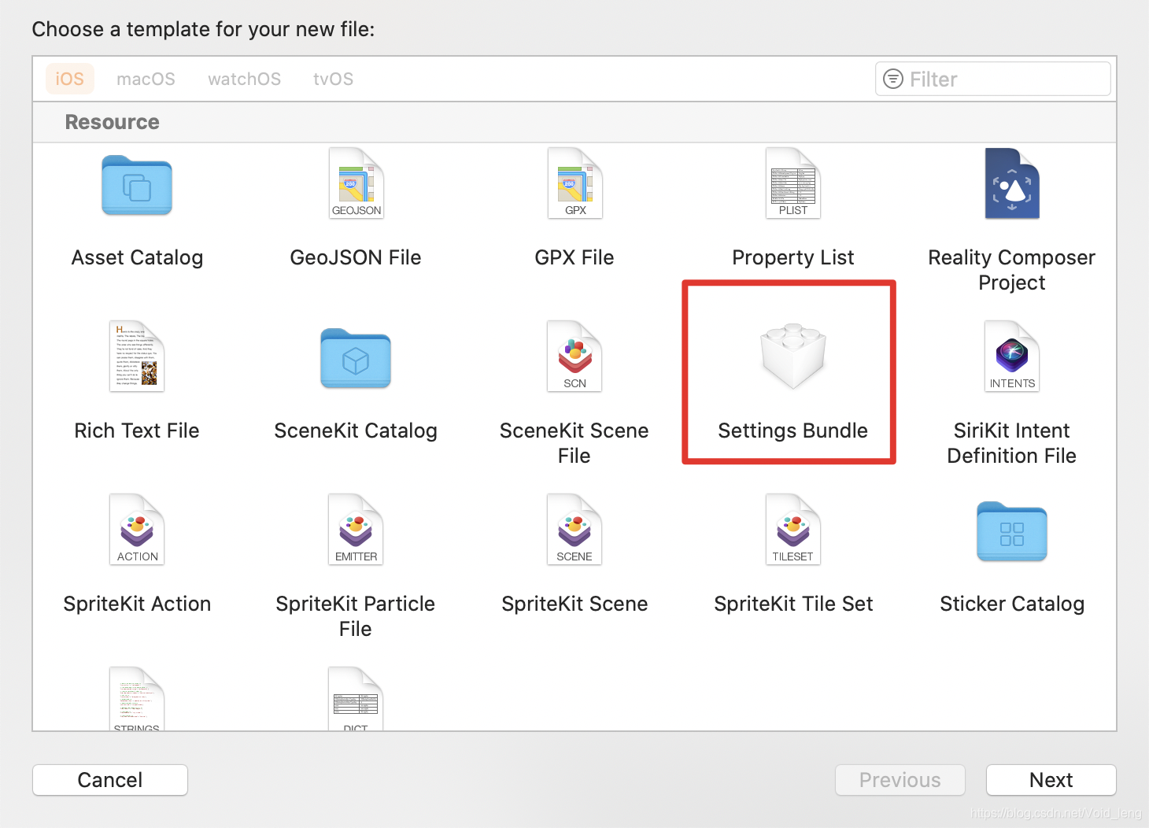Focus the Filter text field
Image resolution: width=1149 pixels, height=828 pixels.
[x=993, y=79]
